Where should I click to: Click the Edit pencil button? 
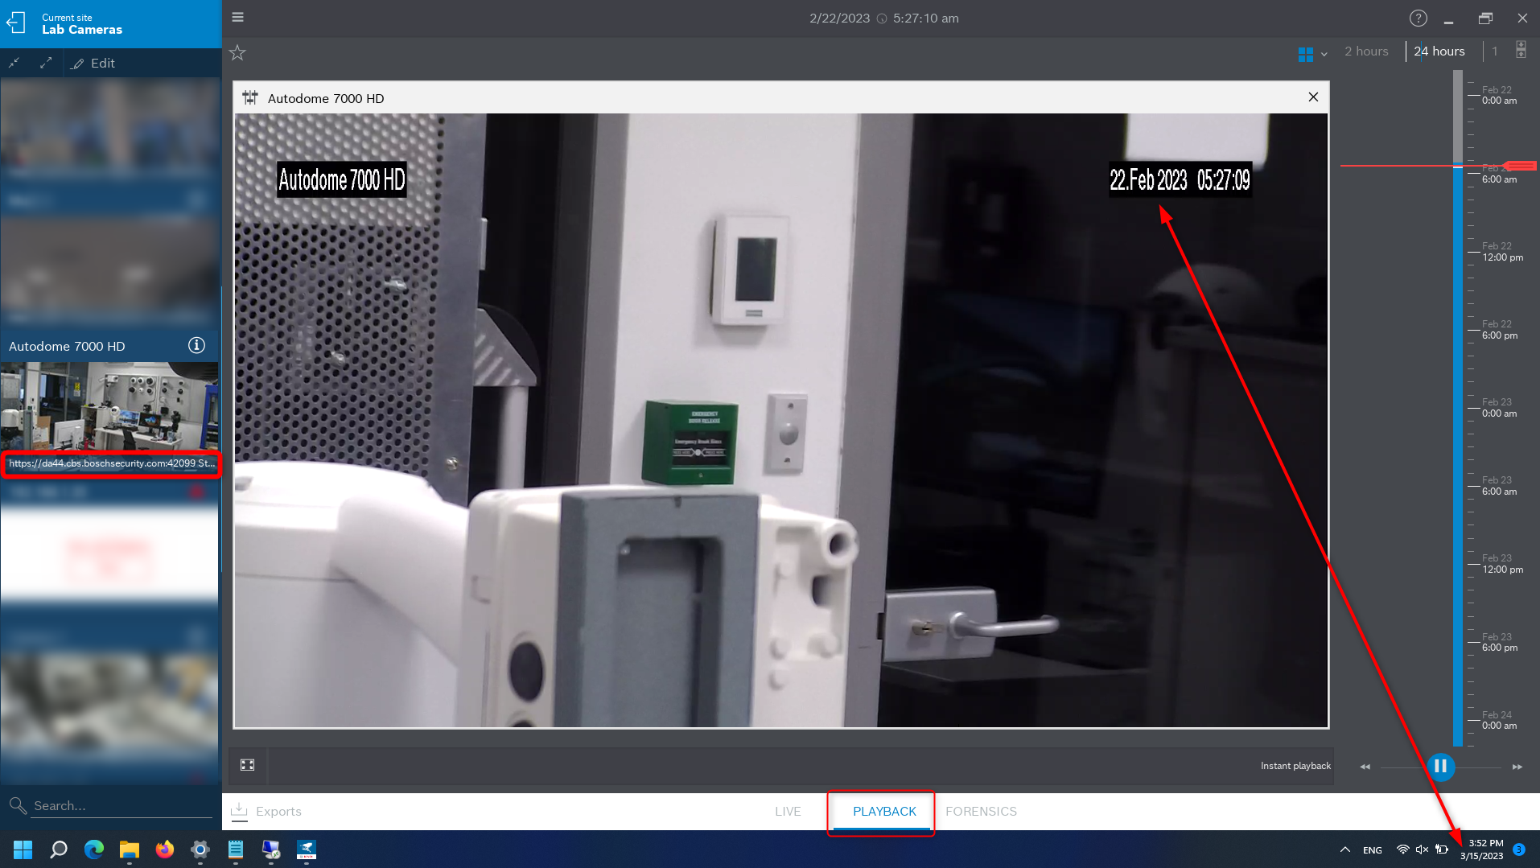(x=93, y=63)
